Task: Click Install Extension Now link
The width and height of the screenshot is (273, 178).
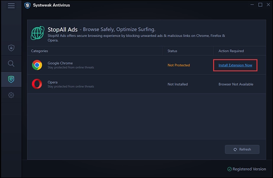Action: coord(235,65)
